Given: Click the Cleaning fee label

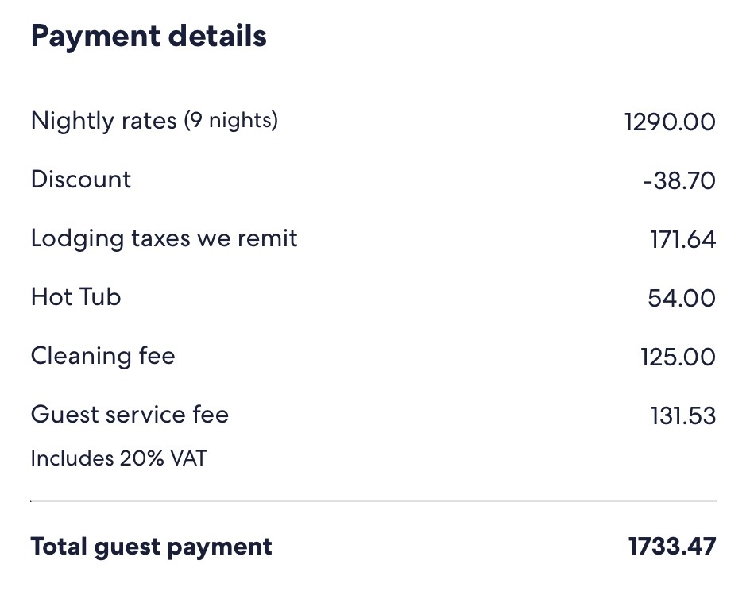Looking at the screenshot, I should pyautogui.click(x=102, y=356).
